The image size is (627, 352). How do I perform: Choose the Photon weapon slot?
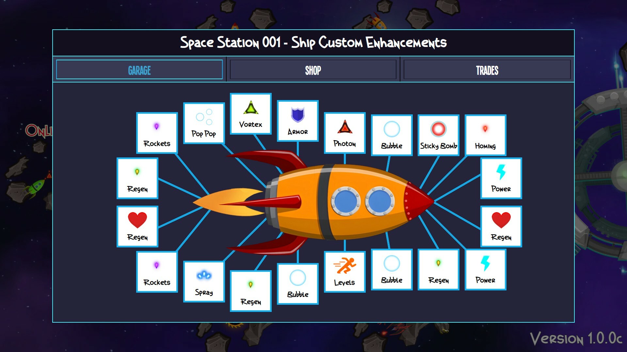click(x=345, y=133)
